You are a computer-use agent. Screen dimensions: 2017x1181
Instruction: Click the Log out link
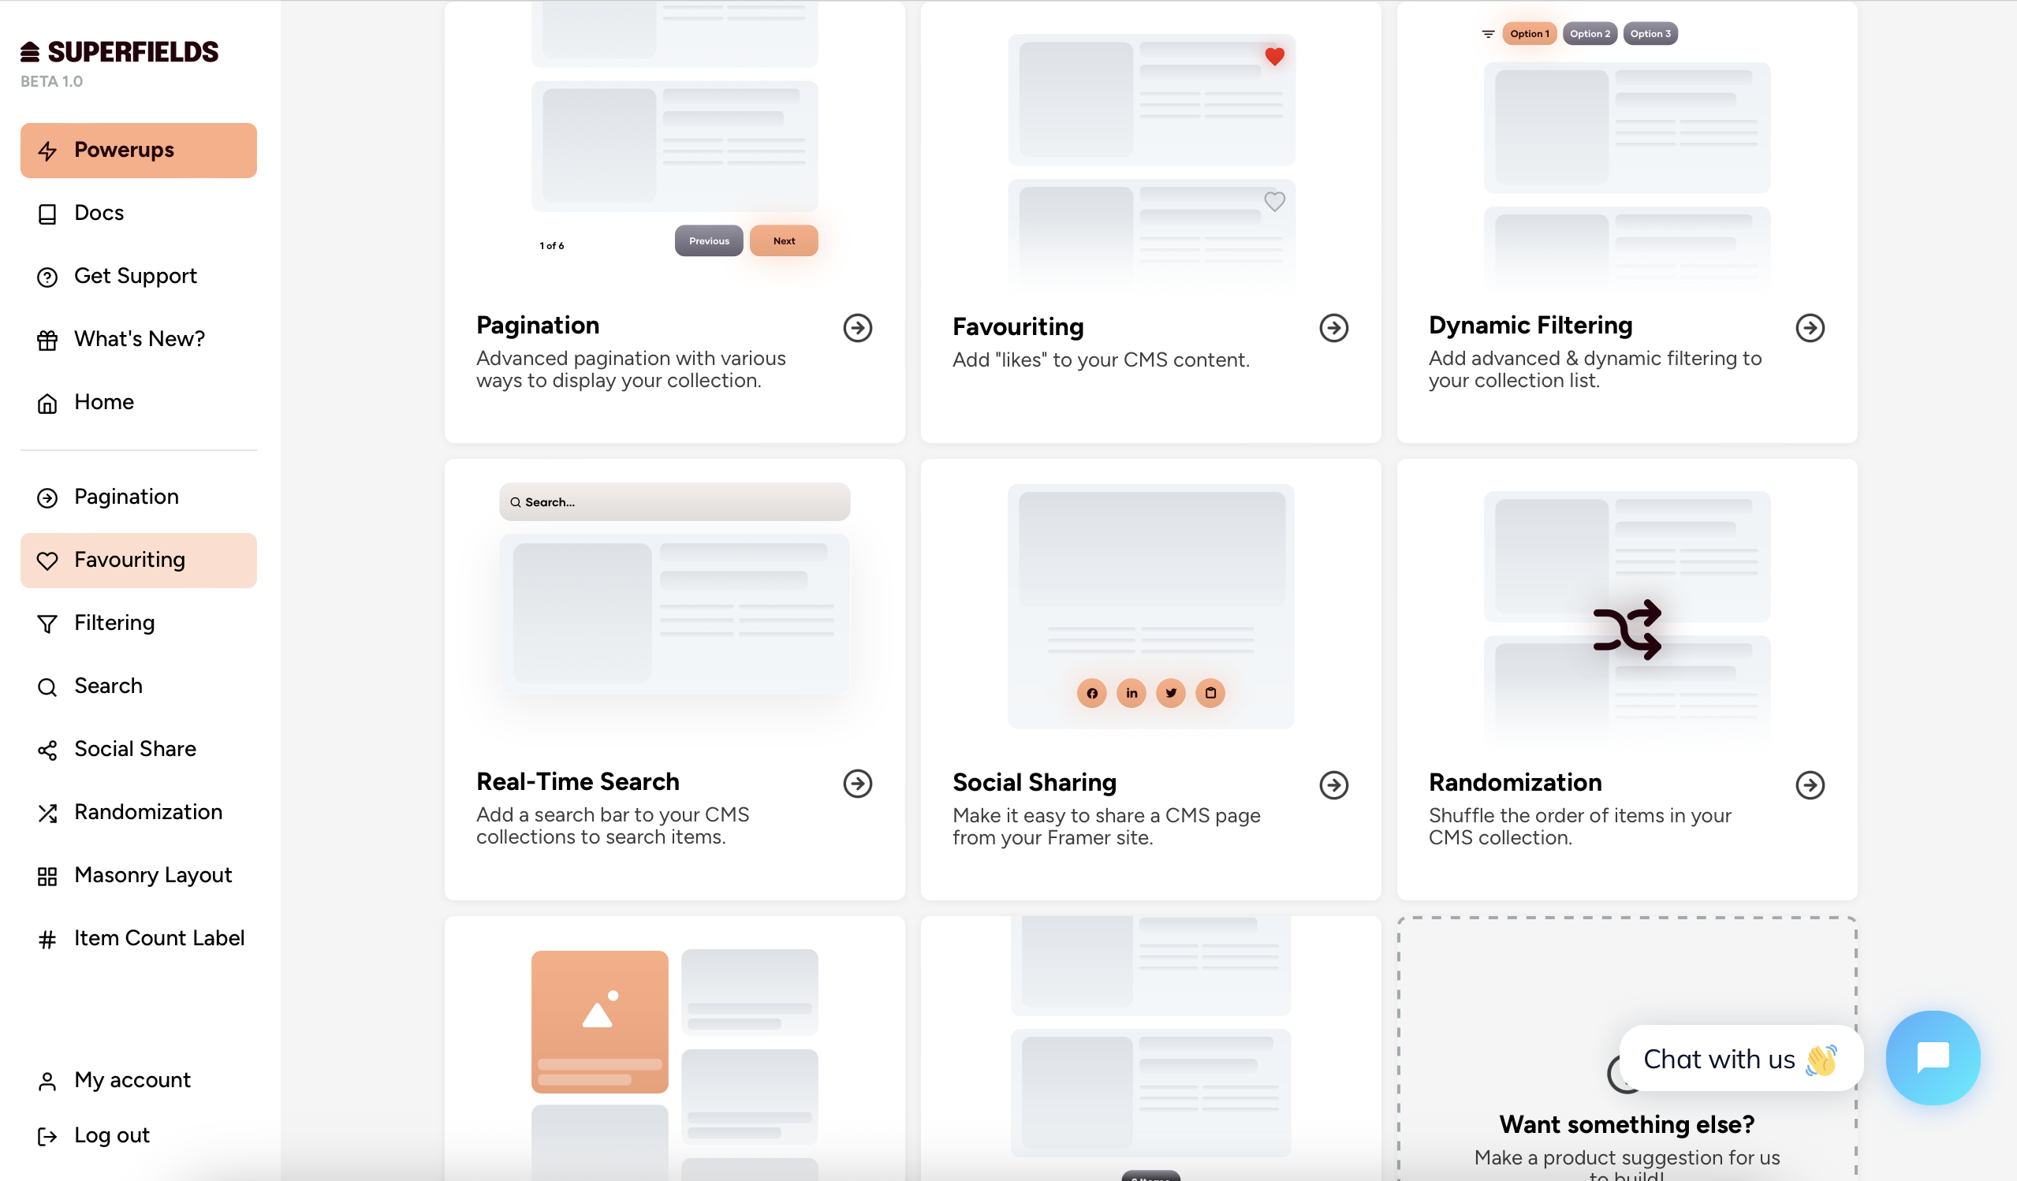click(111, 1135)
